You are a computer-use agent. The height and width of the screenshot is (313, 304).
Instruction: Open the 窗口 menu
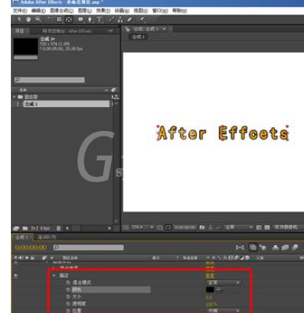coord(161,11)
